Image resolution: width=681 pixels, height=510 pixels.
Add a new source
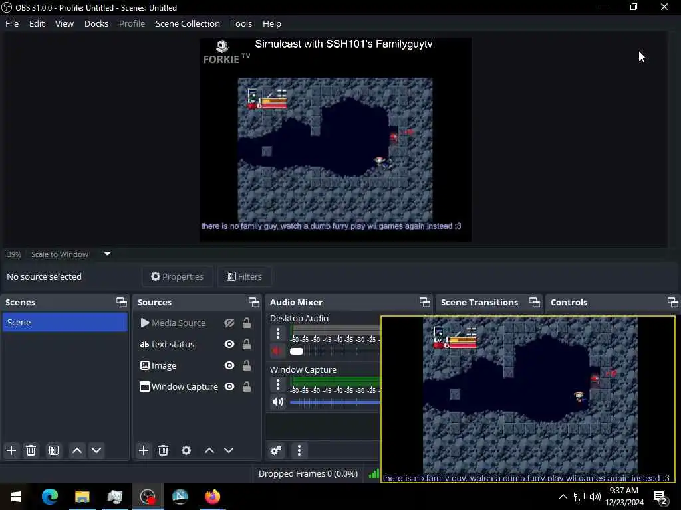click(x=144, y=450)
